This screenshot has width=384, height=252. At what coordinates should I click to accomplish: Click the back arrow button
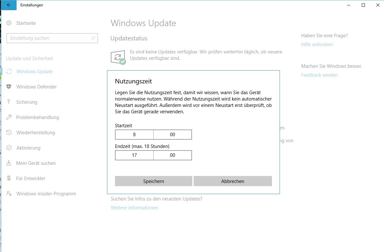click(x=9, y=5)
